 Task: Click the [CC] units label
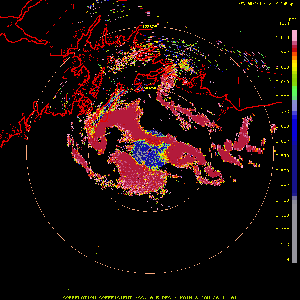pos(284,23)
